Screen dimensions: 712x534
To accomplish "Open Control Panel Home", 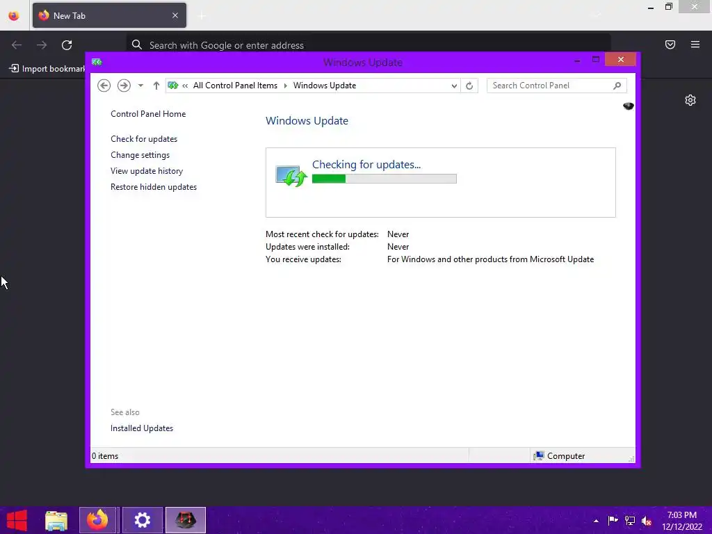I will pyautogui.click(x=148, y=114).
